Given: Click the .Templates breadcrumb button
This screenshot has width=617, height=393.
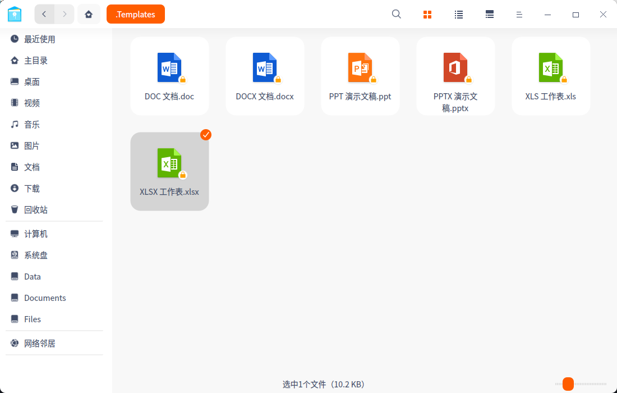Looking at the screenshot, I should coord(135,14).
